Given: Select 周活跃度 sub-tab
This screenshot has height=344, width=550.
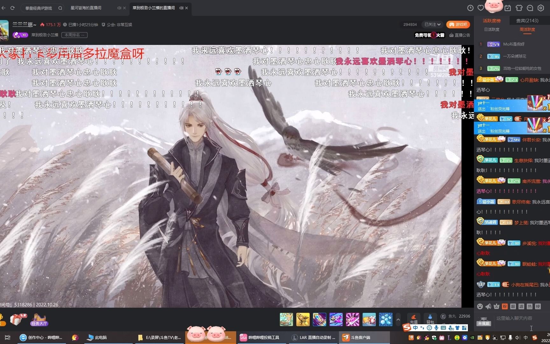Looking at the screenshot, I should tap(527, 29).
